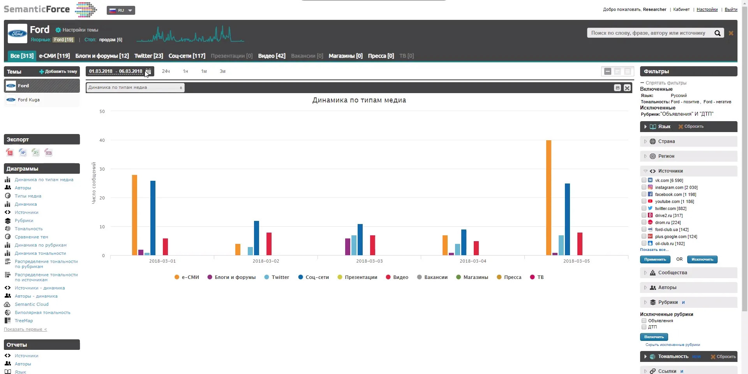Screen dimensions: 748x374
Task: Check the vk.com source checkbox
Action: (x=644, y=180)
